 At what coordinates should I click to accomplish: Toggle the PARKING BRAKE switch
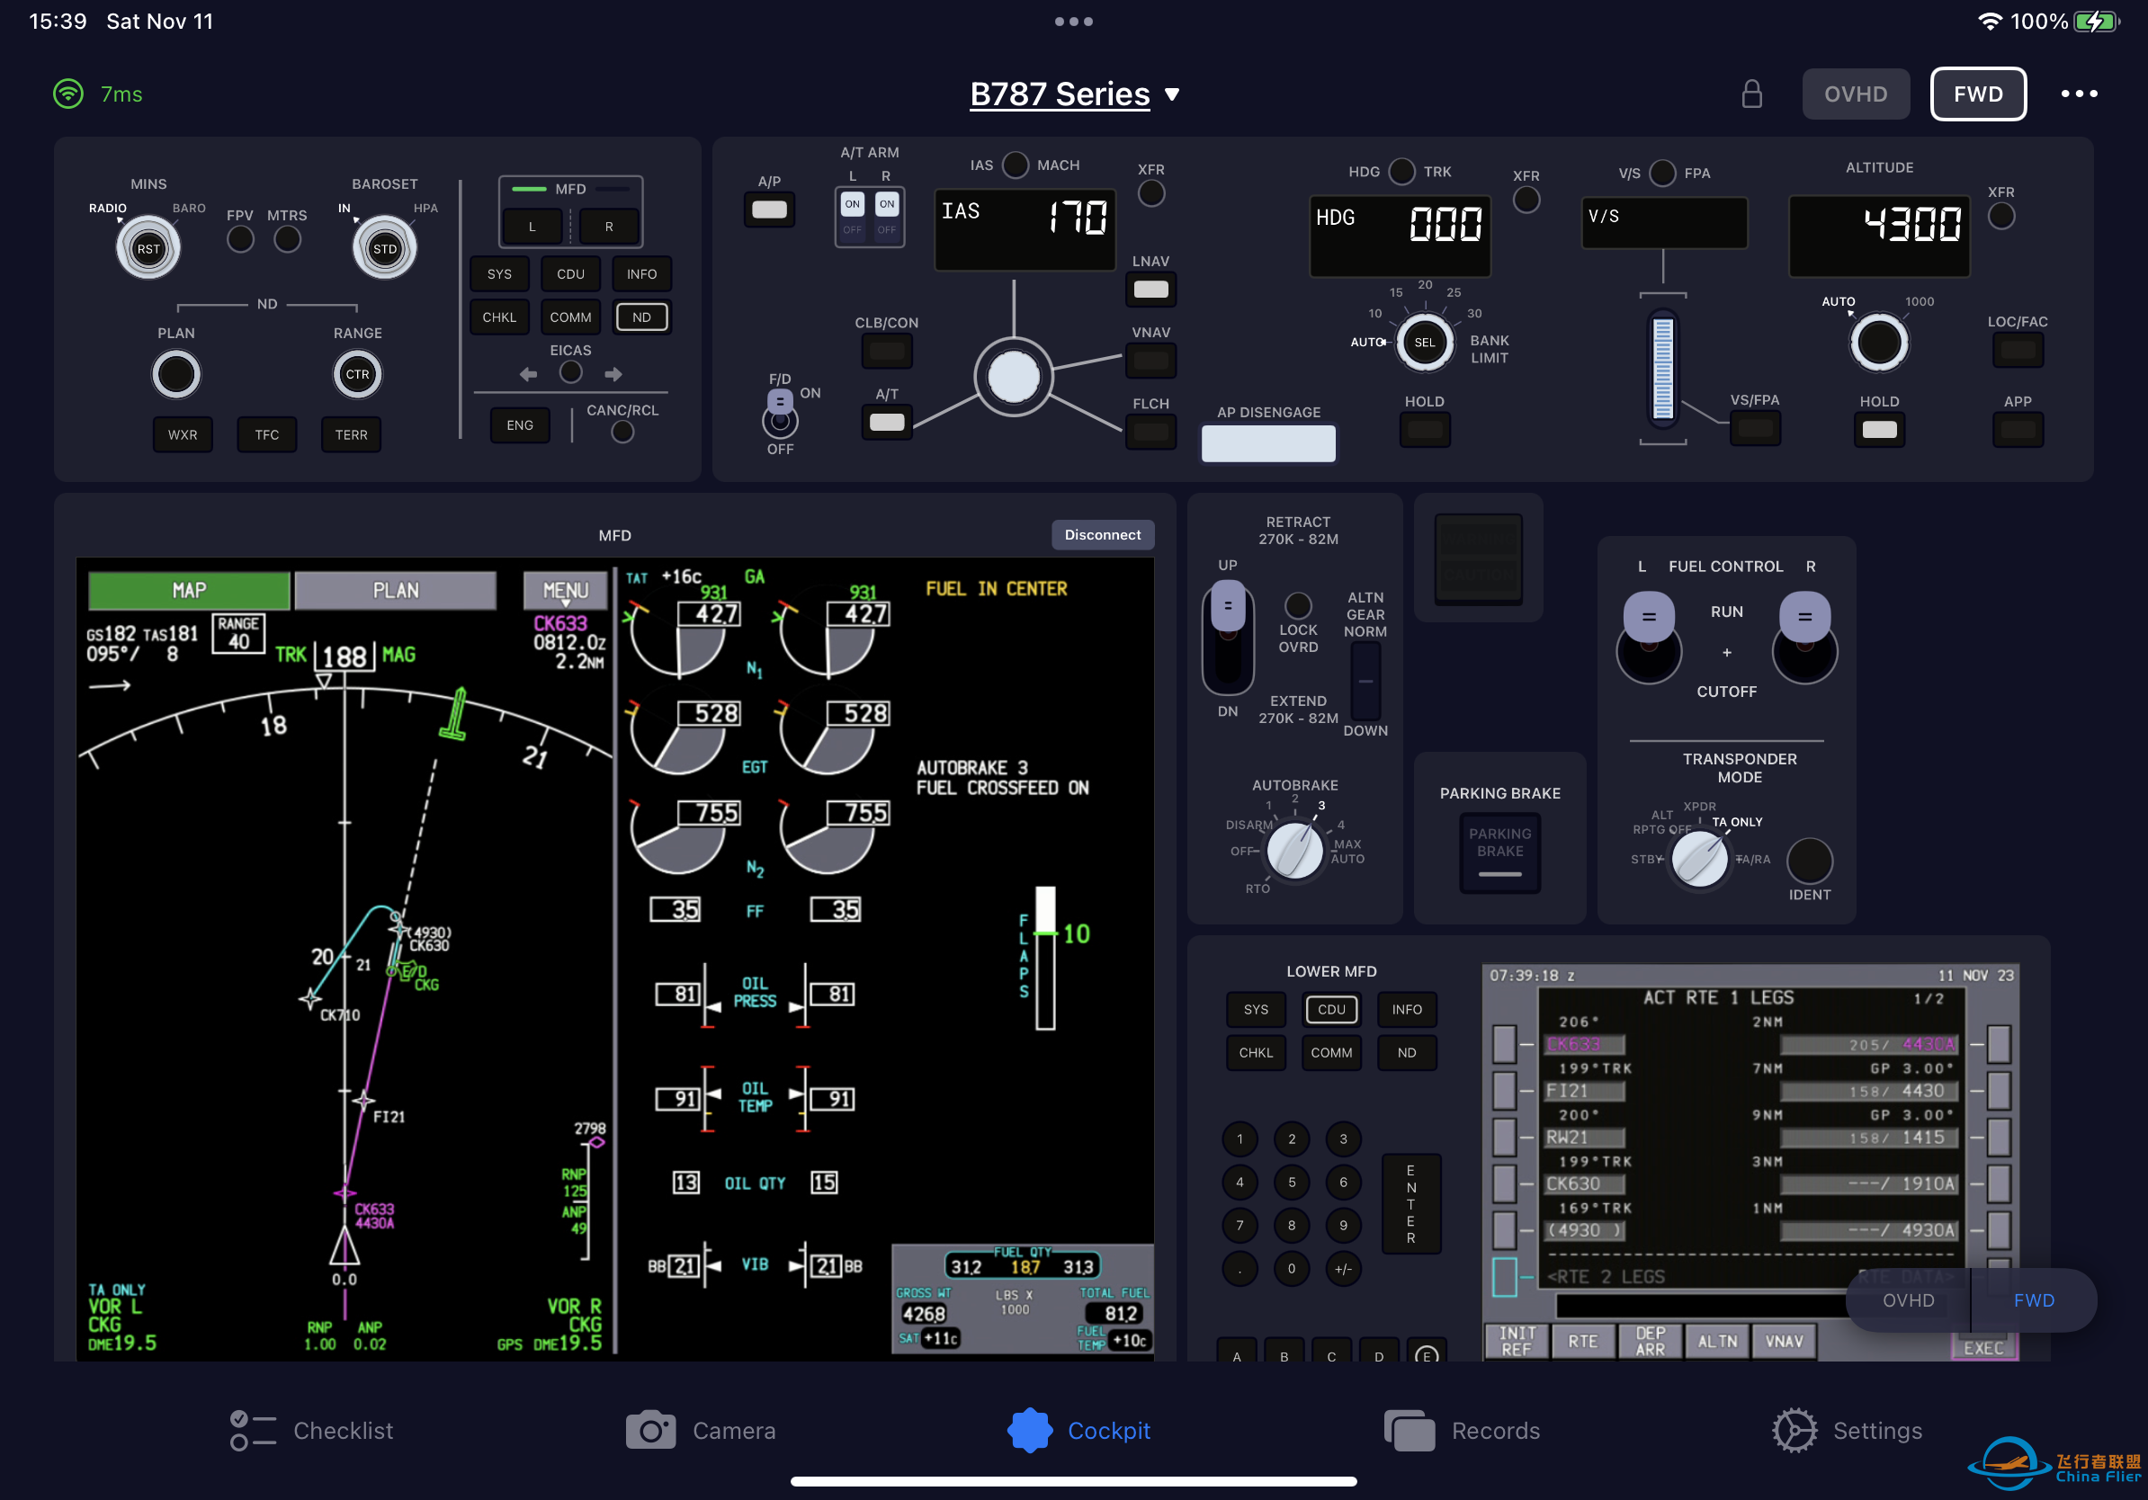[x=1499, y=853]
